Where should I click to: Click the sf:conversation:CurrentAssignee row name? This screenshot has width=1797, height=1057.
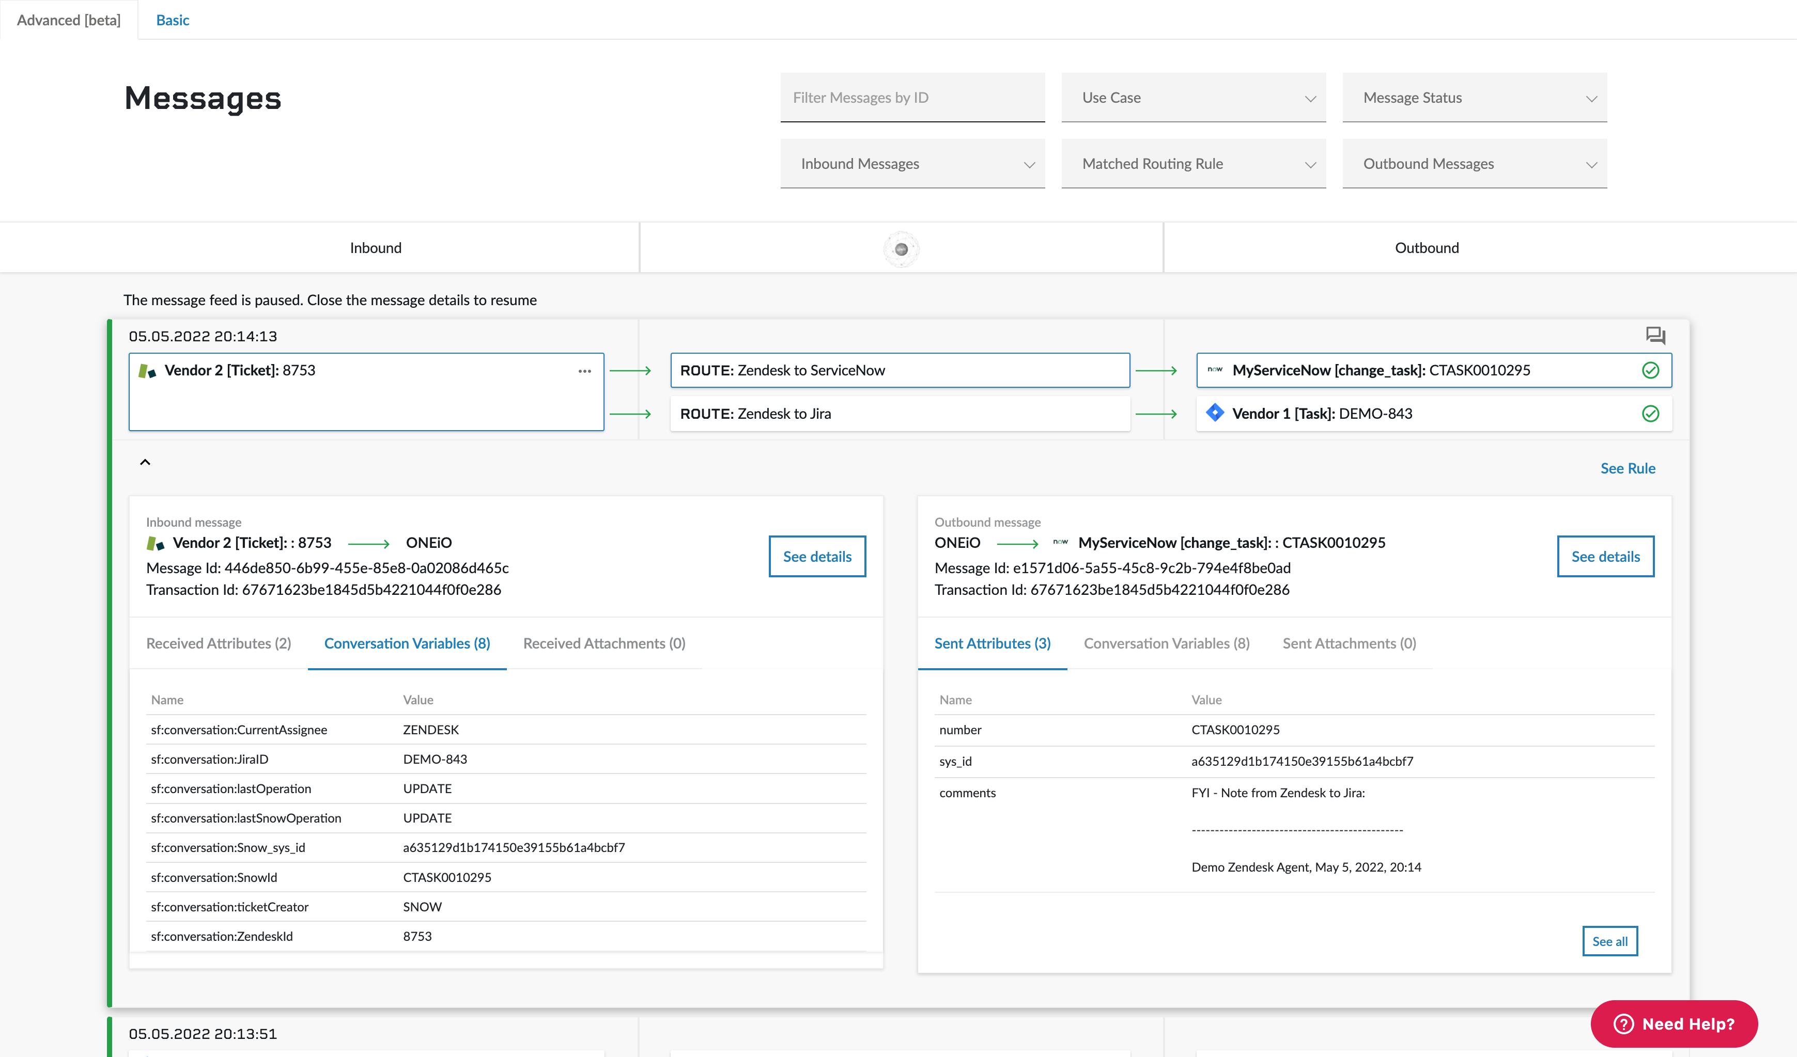239,729
